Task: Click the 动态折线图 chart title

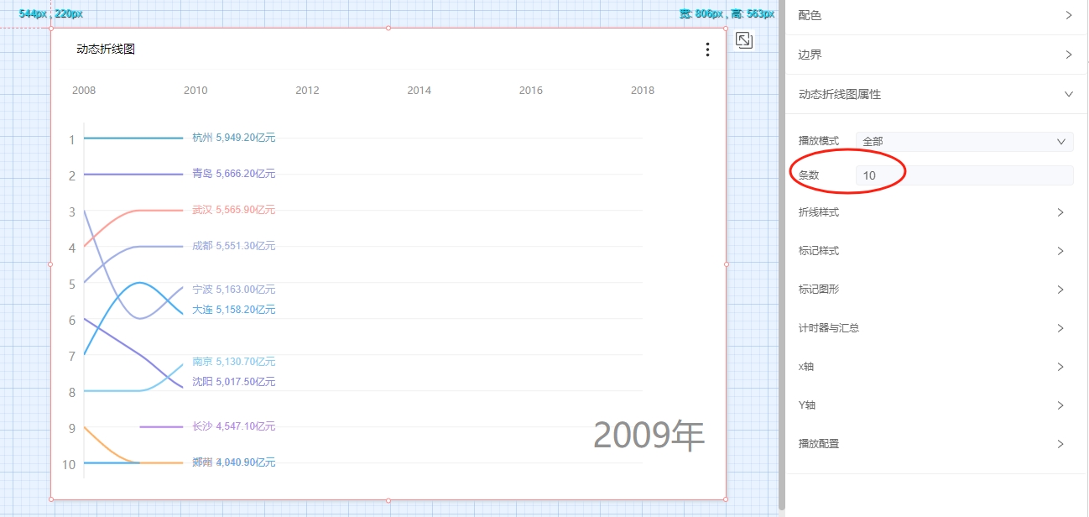Action: [106, 50]
